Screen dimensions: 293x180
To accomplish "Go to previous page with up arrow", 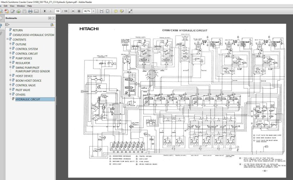I will click(x=45, y=11).
